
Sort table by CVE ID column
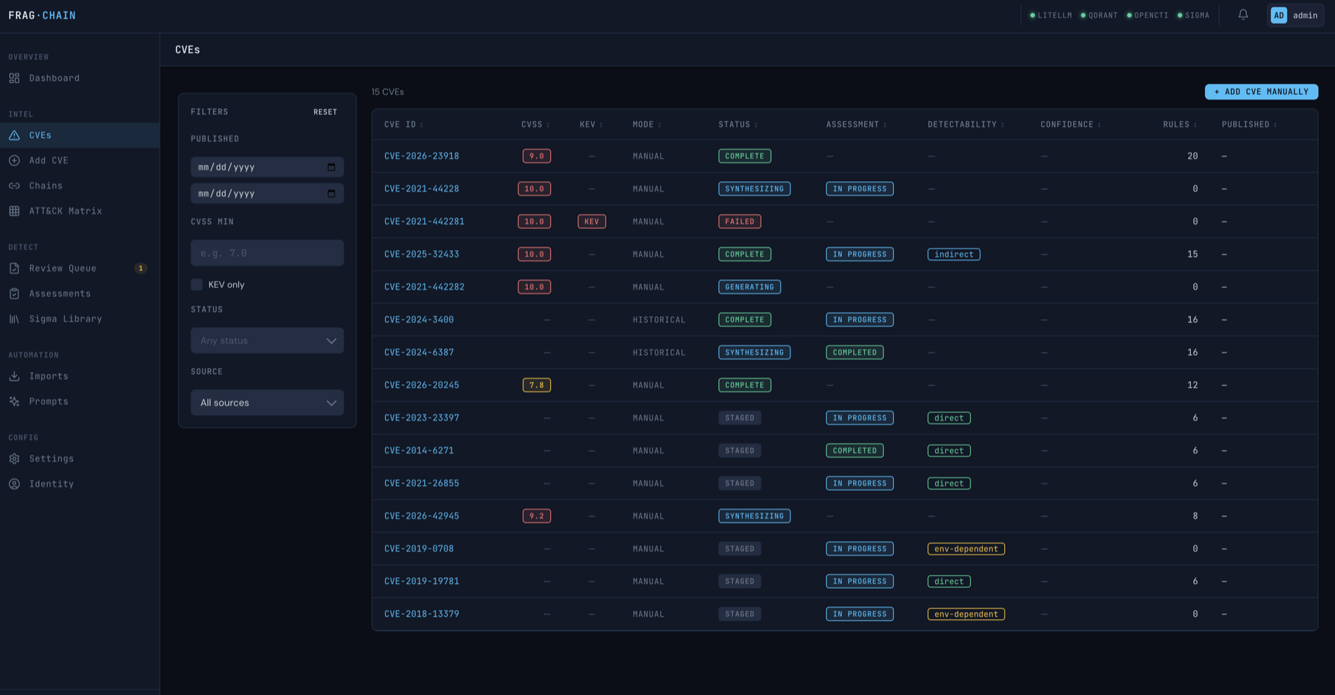[x=403, y=124]
